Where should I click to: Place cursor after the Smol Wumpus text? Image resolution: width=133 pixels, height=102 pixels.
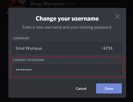(42, 48)
